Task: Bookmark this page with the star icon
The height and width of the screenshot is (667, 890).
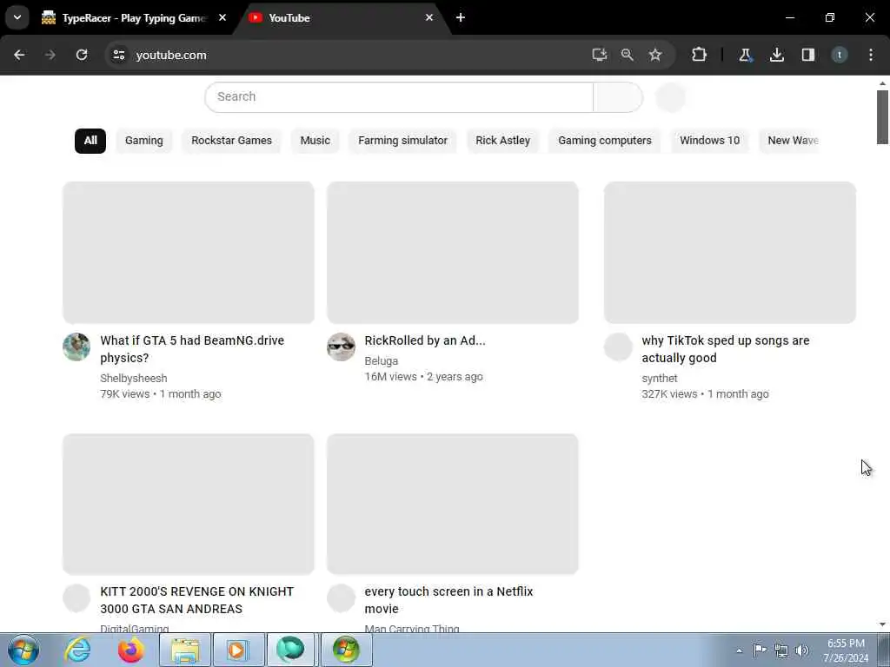Action: click(655, 55)
